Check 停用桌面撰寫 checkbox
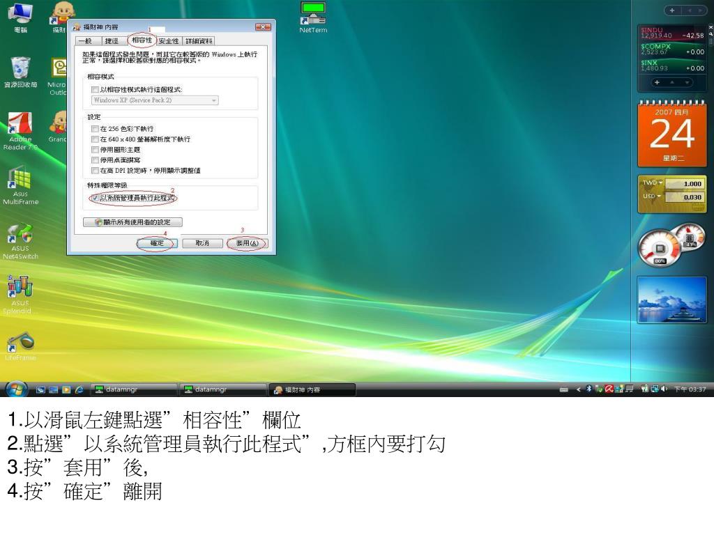The width and height of the screenshot is (714, 535). tap(95, 160)
